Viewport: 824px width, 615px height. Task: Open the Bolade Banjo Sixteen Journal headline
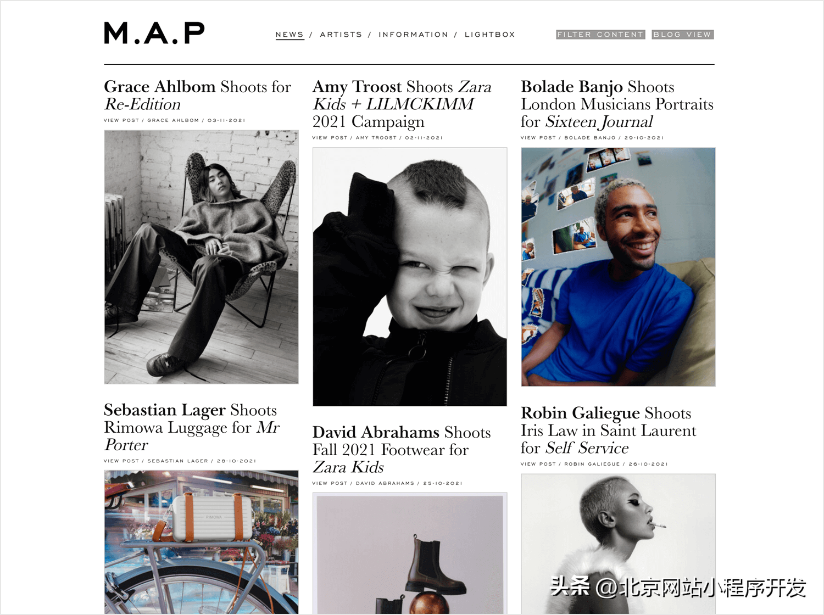617,104
